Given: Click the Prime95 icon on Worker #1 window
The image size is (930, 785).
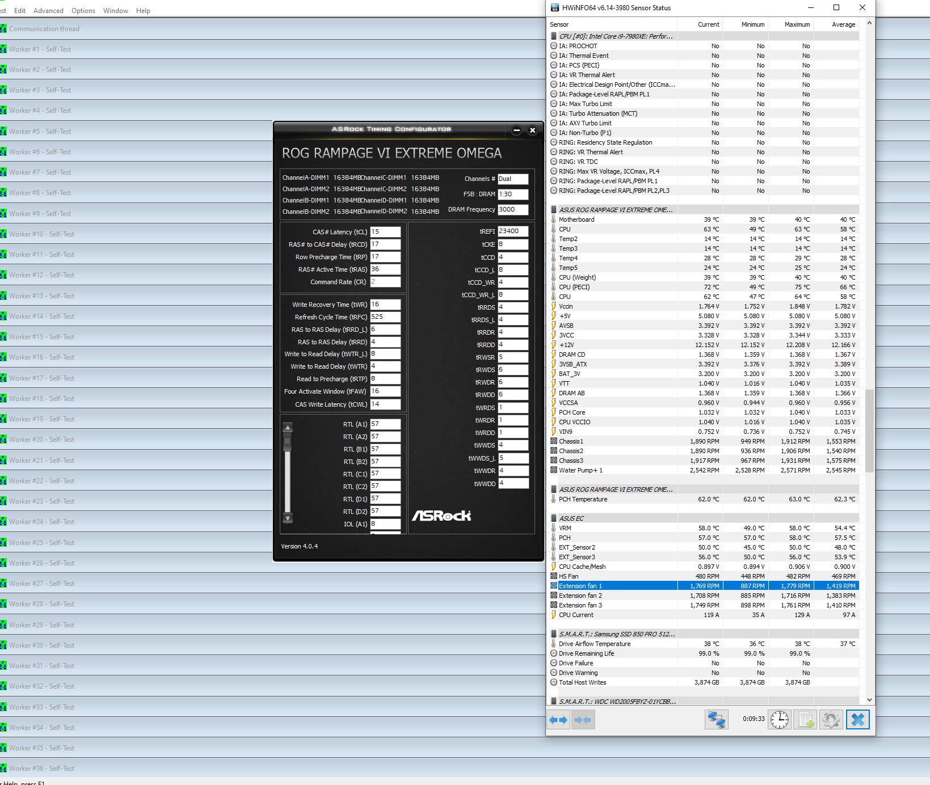Looking at the screenshot, I should tap(3, 49).
